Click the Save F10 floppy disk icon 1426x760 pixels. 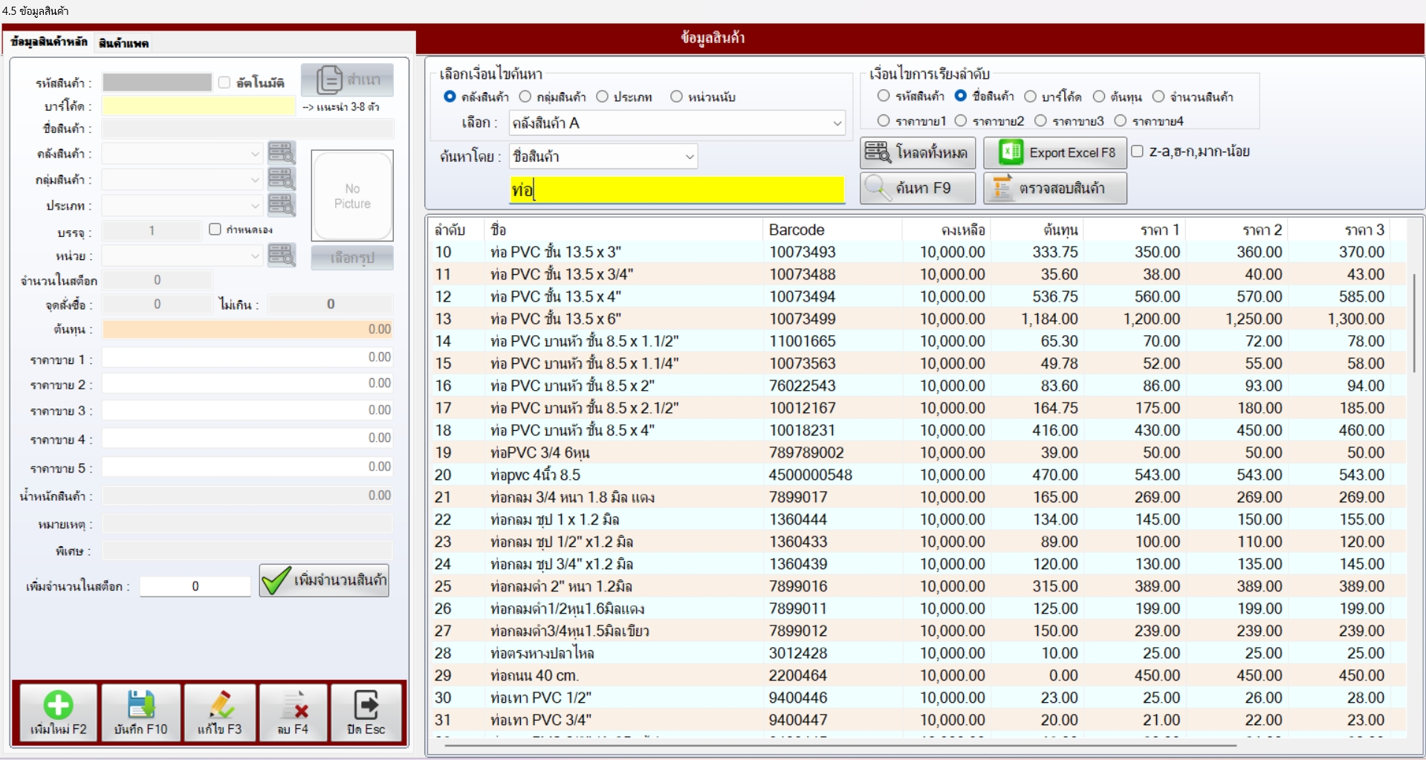pos(140,704)
